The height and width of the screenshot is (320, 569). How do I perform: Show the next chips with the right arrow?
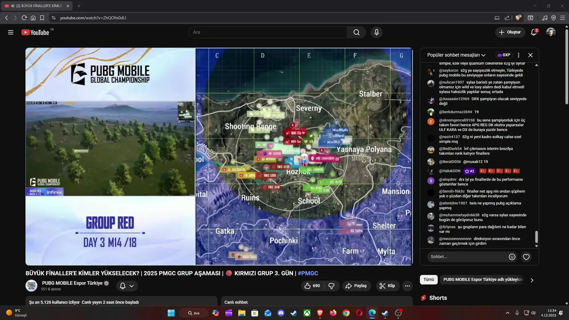click(x=532, y=280)
